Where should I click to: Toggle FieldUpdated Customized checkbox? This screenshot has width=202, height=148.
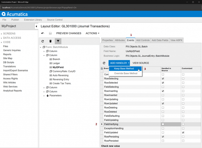tap(183, 133)
